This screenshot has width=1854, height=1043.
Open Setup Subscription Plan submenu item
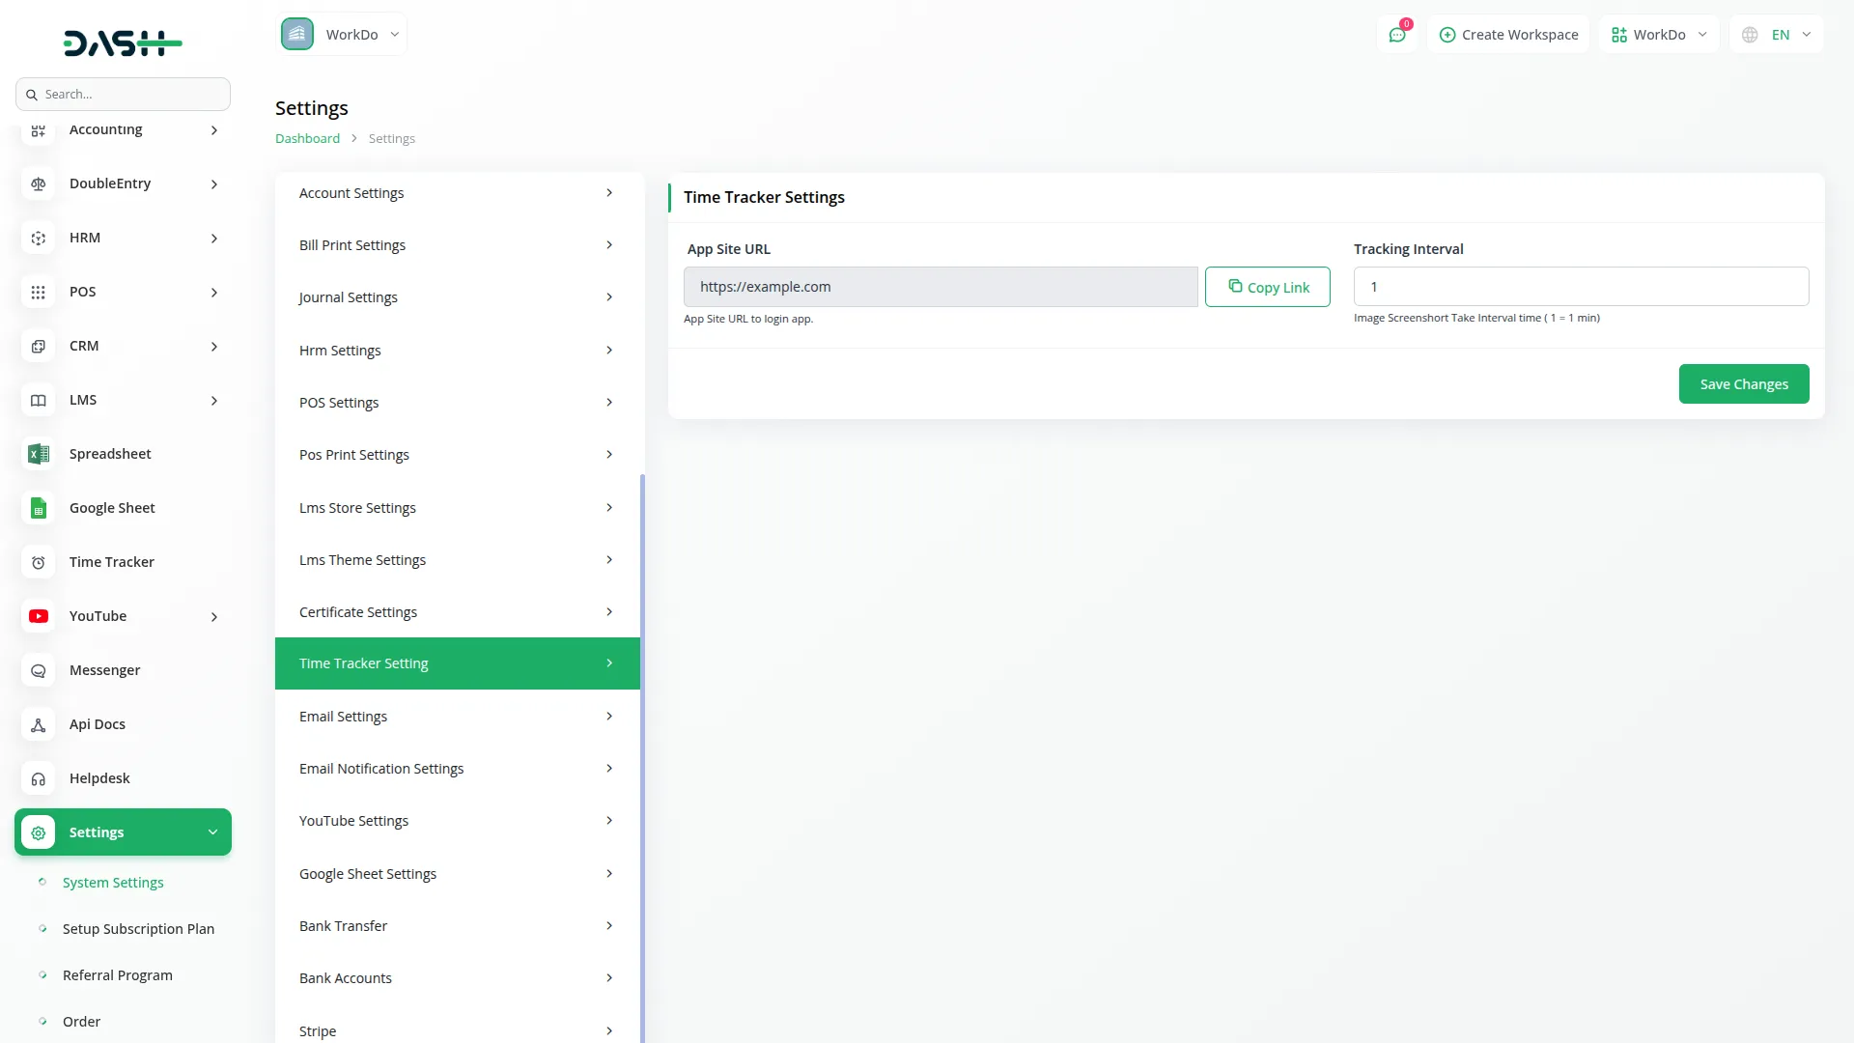click(x=138, y=929)
